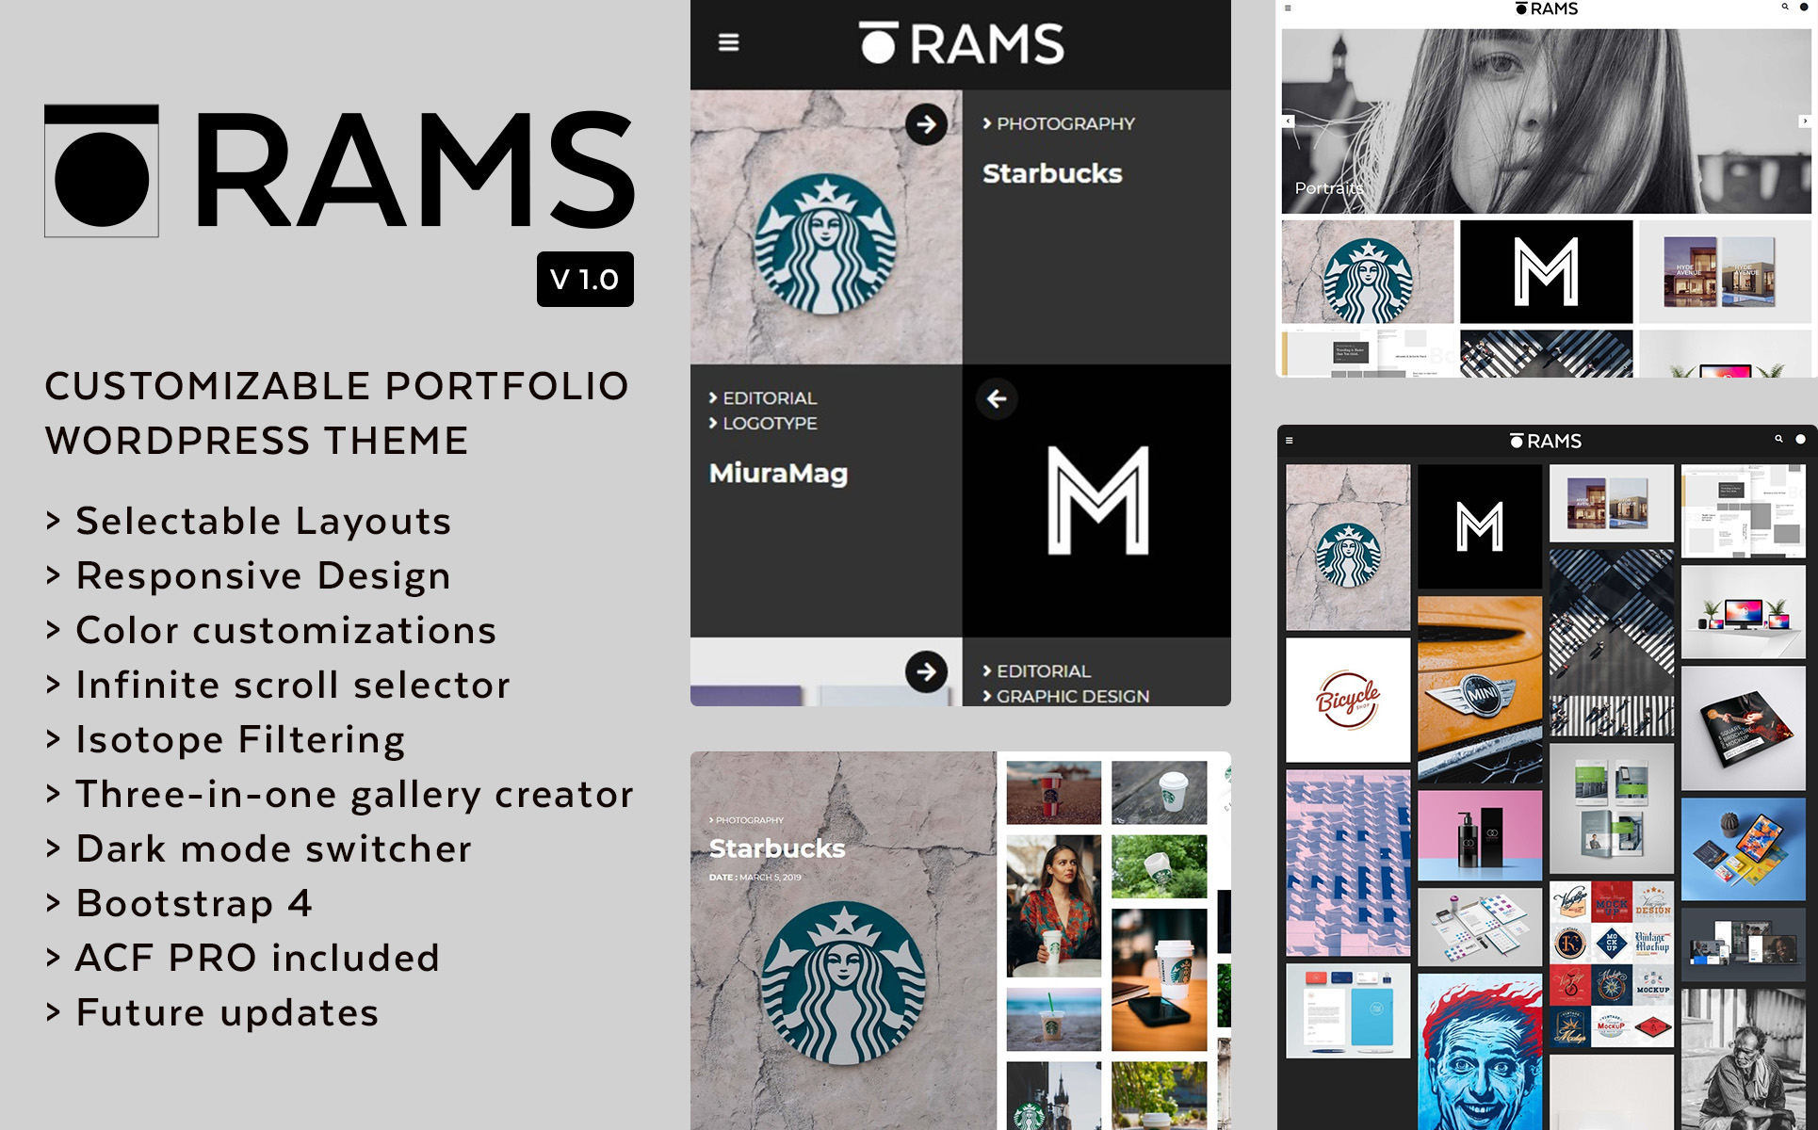Click search icon in dark desktop preview

click(1778, 439)
